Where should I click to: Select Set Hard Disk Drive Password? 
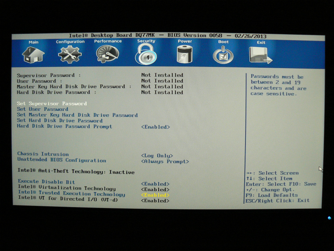point(60,120)
